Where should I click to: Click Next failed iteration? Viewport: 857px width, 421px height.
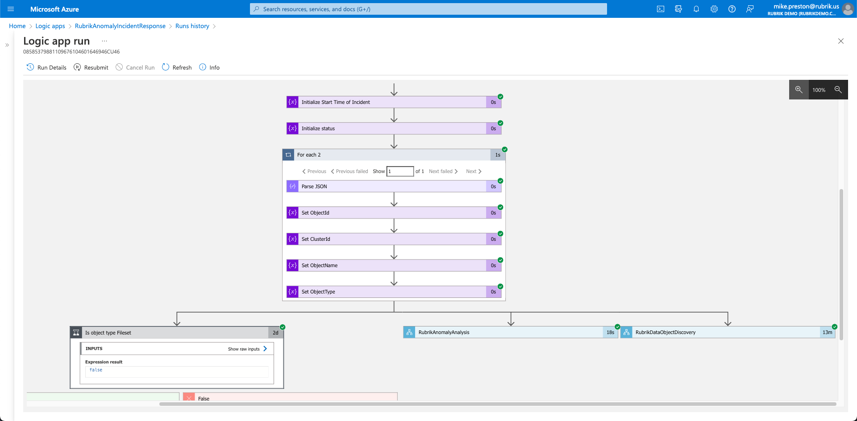pyautogui.click(x=443, y=171)
